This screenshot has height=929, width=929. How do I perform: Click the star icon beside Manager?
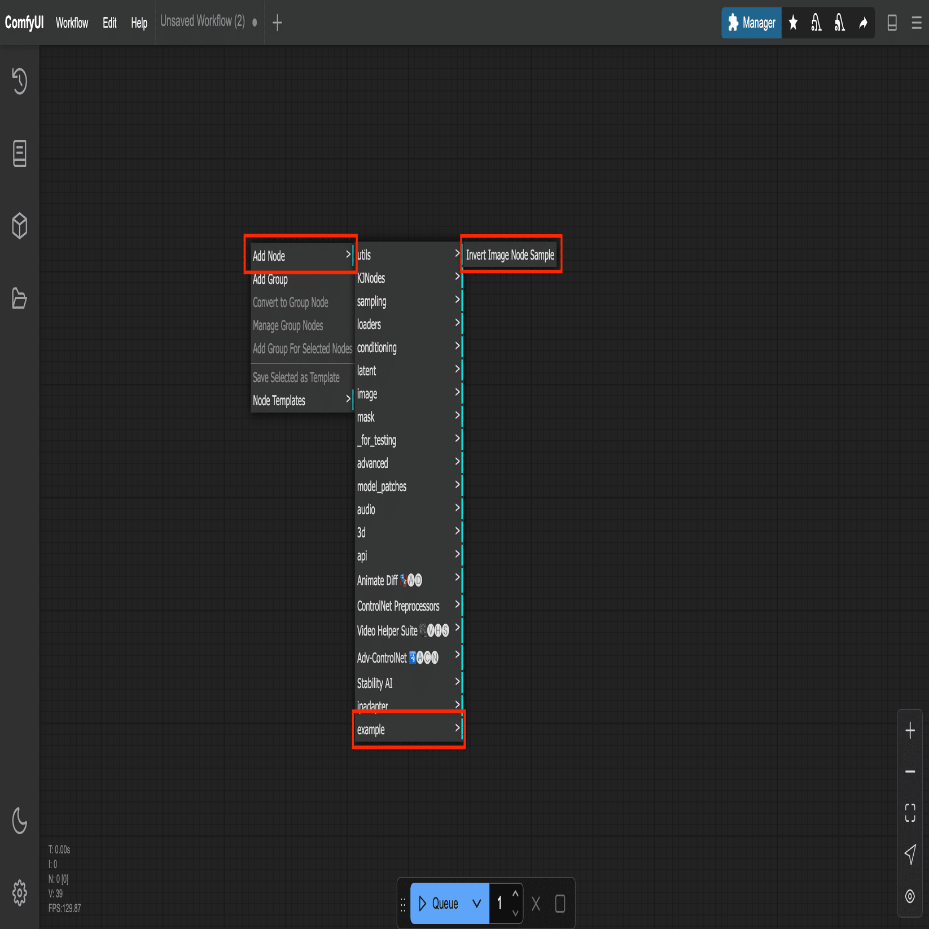click(x=793, y=23)
